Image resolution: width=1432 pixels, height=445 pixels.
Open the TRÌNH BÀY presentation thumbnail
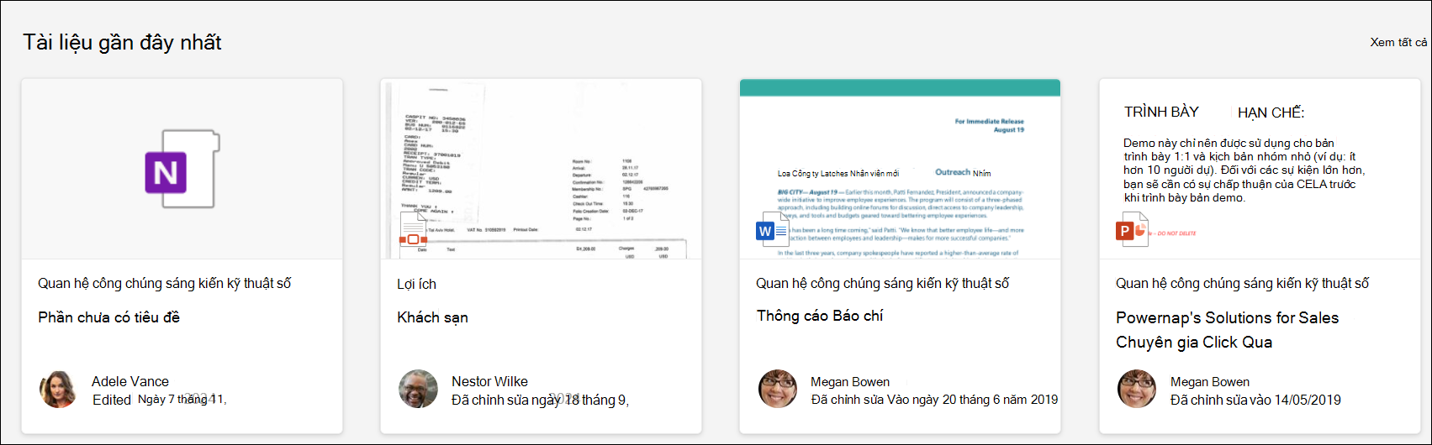(x=1260, y=169)
